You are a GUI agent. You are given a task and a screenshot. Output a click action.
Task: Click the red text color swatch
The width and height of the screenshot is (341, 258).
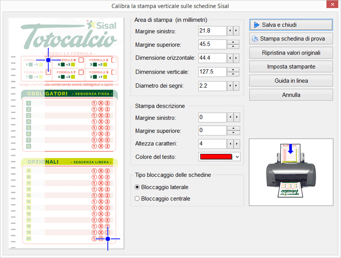pos(215,157)
